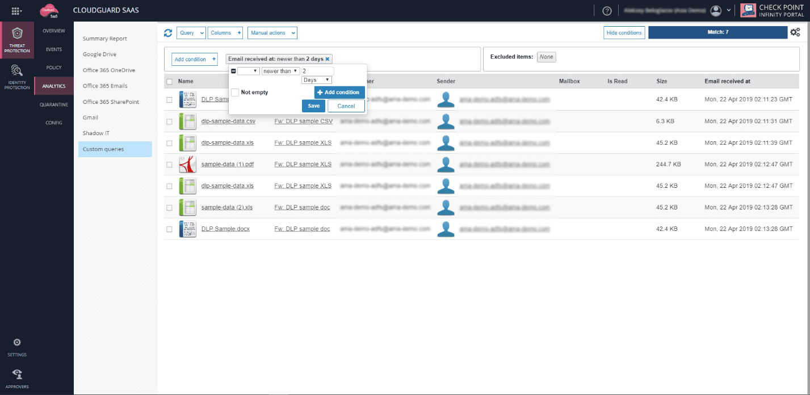810x395 pixels.
Task: Open Identity Protection fingerprint icon
Action: pos(17,71)
